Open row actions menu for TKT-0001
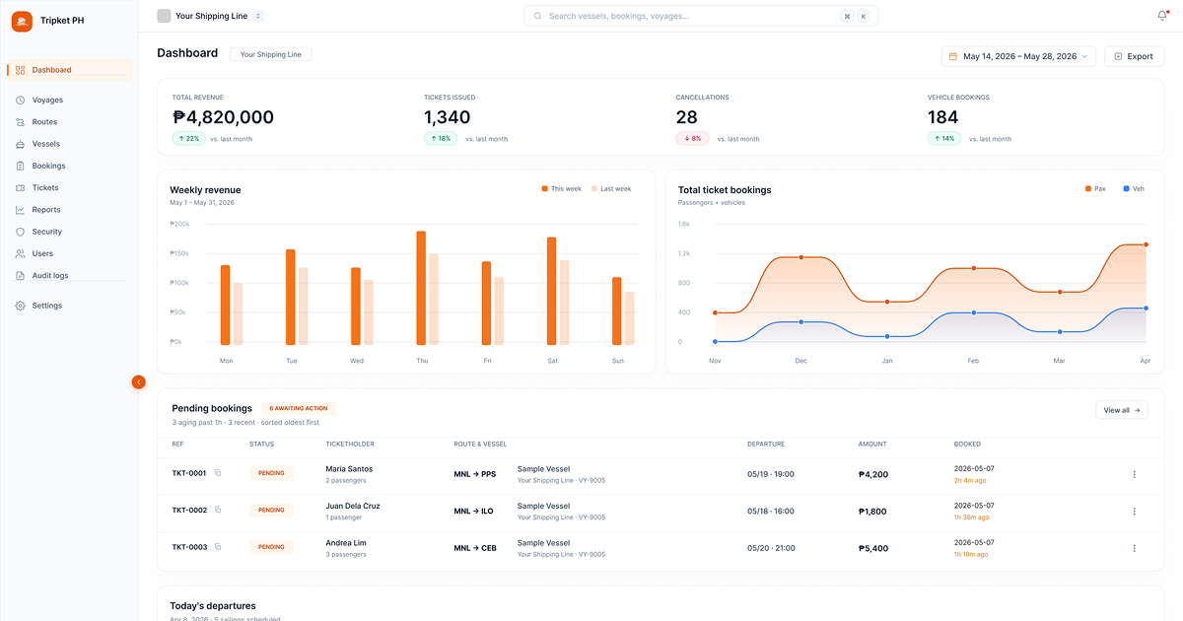This screenshot has width=1183, height=621. point(1134,474)
